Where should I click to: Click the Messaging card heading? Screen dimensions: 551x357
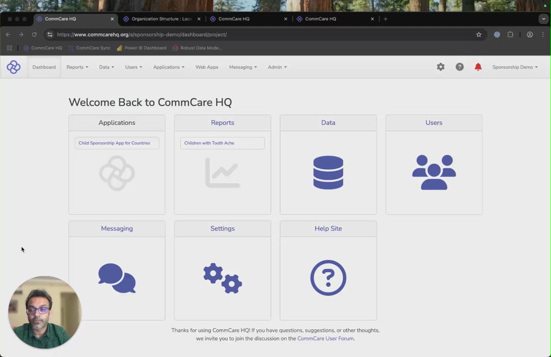click(117, 228)
